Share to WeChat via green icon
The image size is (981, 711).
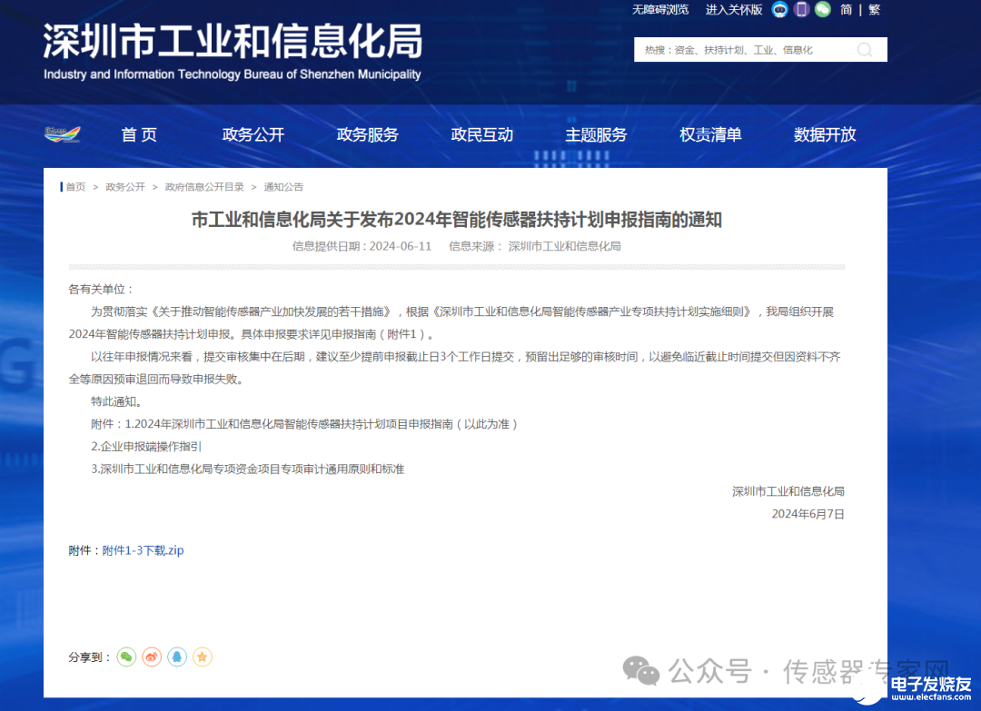point(126,657)
